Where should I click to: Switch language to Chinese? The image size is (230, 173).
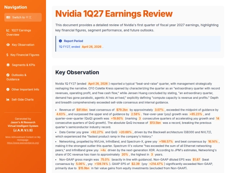click(23, 18)
